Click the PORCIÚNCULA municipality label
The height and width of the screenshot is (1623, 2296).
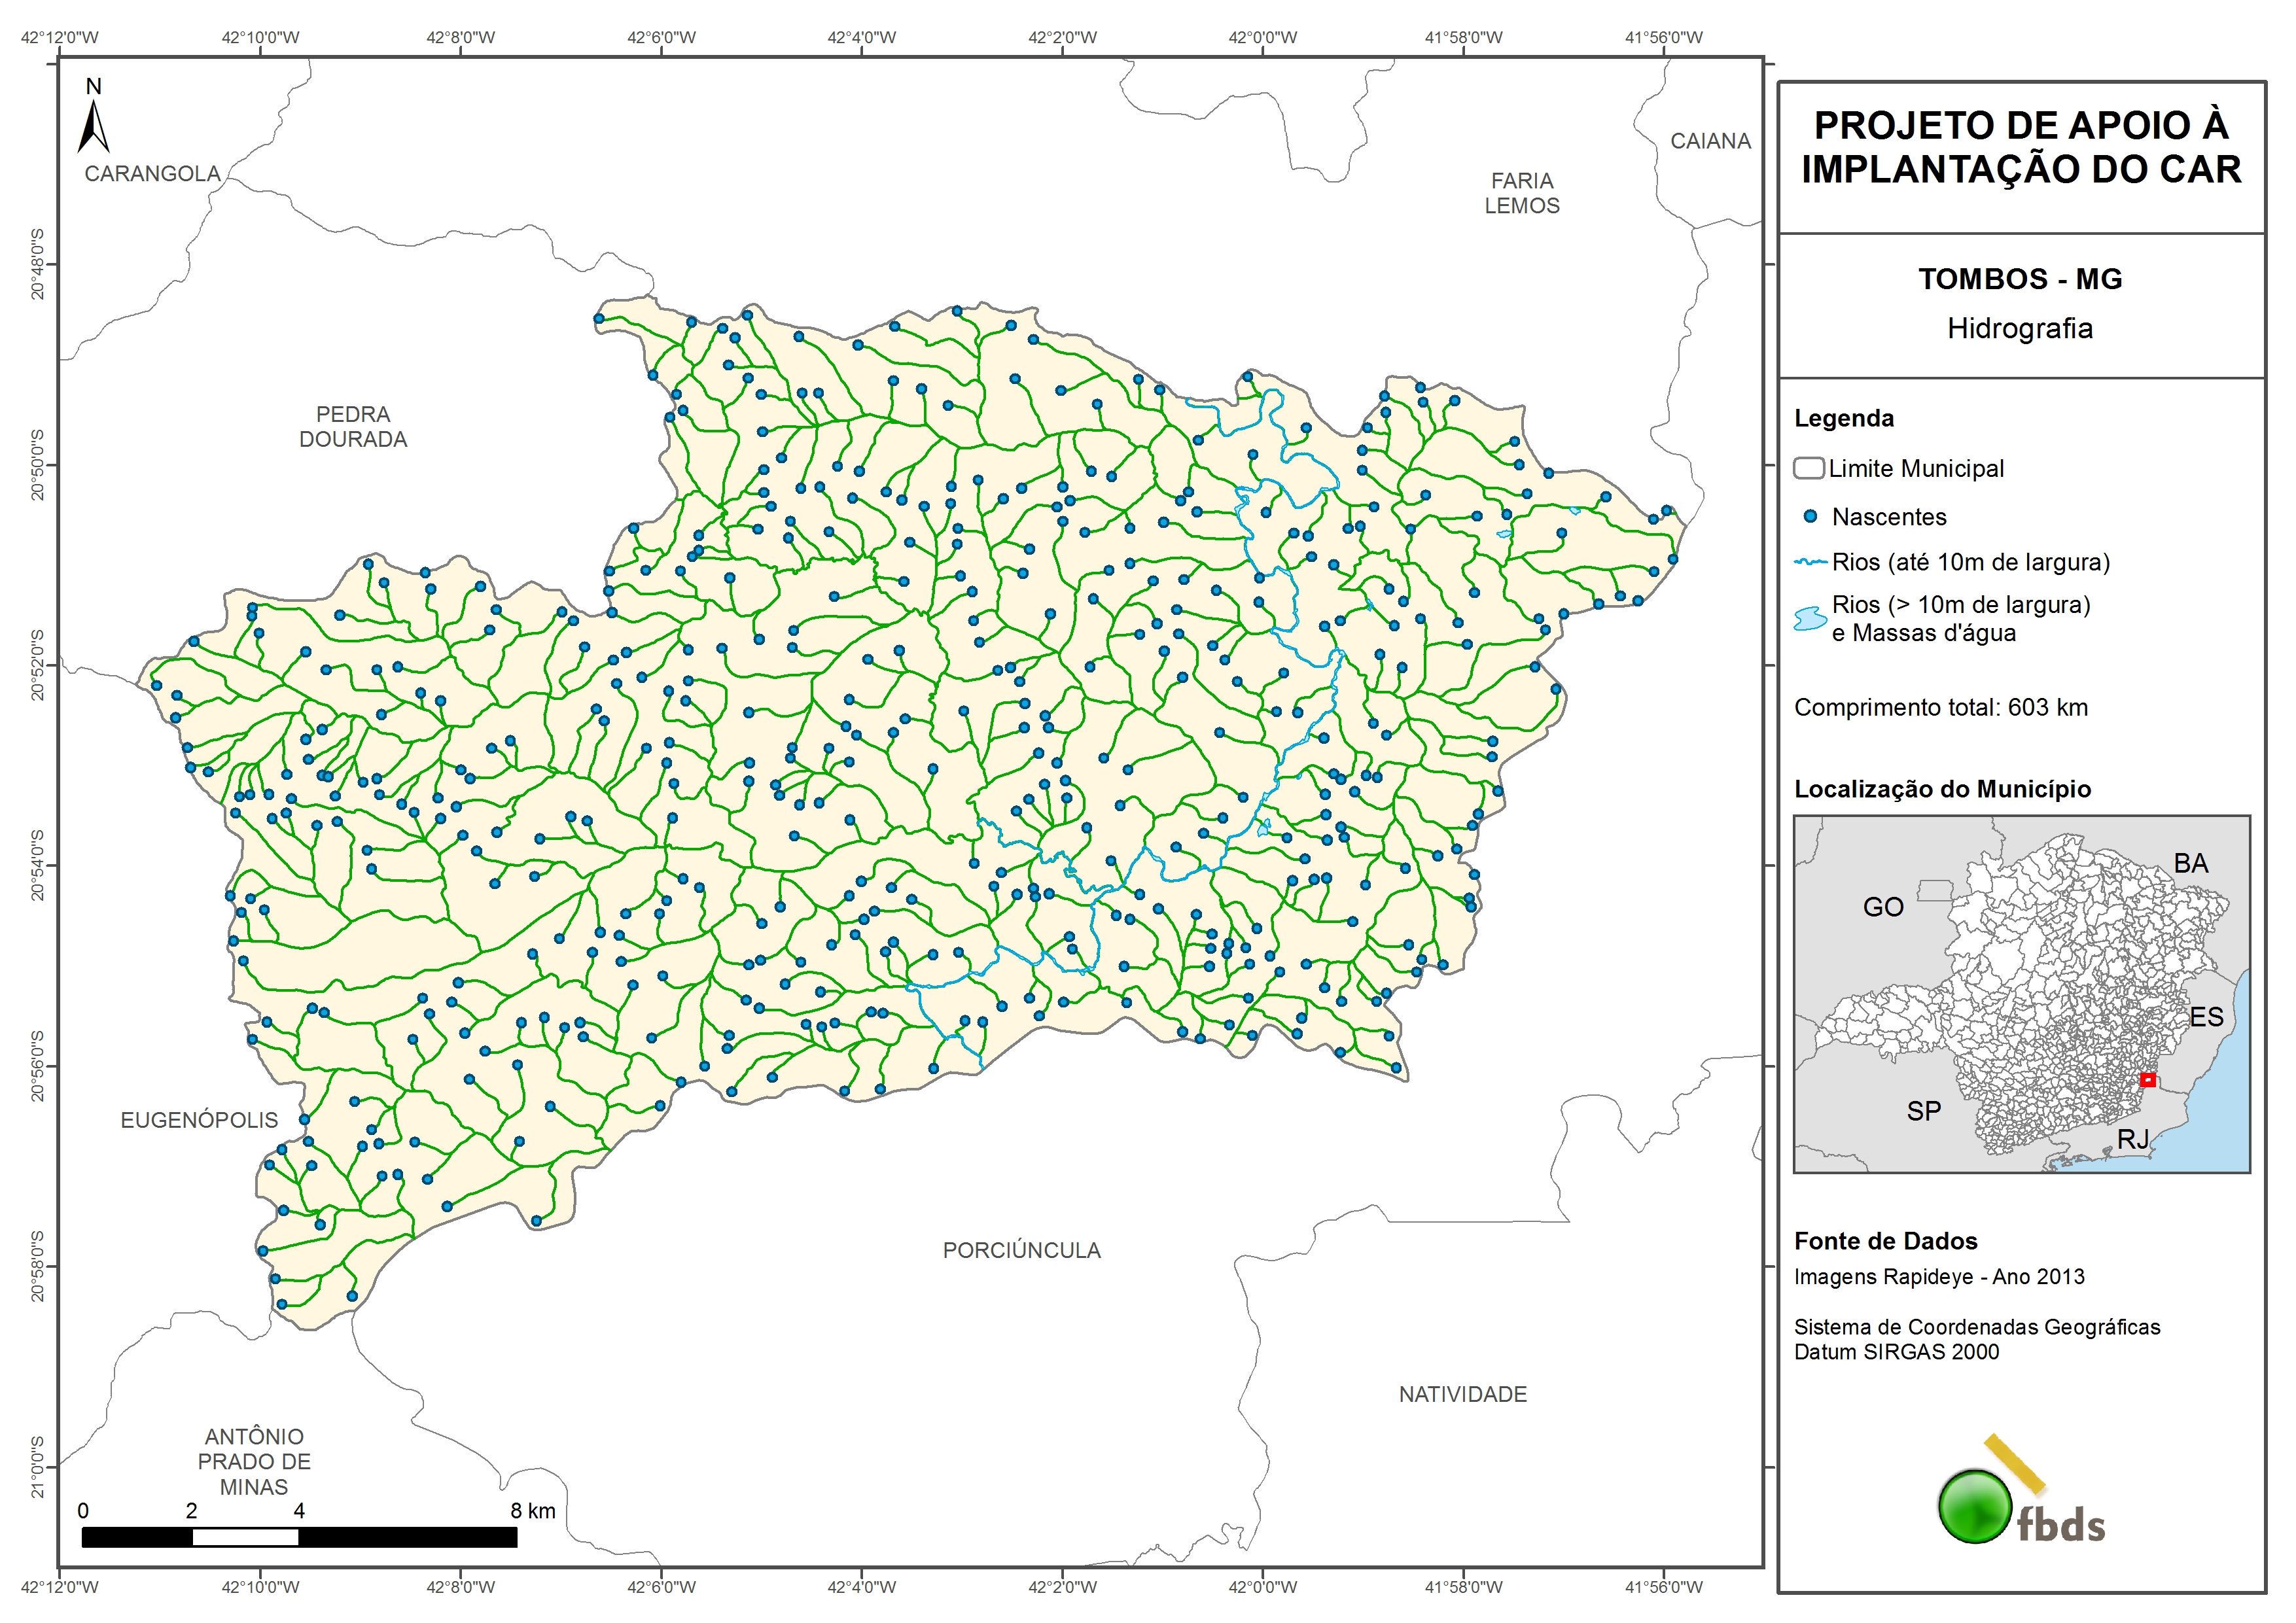click(x=1021, y=1250)
